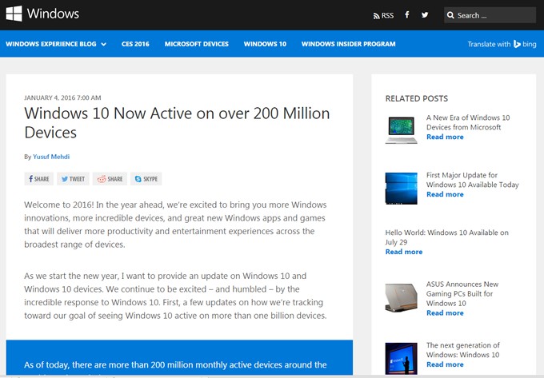Image resolution: width=544 pixels, height=378 pixels.
Task: Expand the Windows Experience Blog dropdown arrow
Action: (103, 44)
